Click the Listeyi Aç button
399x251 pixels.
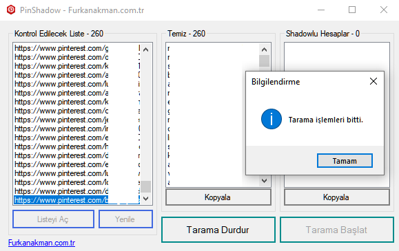point(53,219)
